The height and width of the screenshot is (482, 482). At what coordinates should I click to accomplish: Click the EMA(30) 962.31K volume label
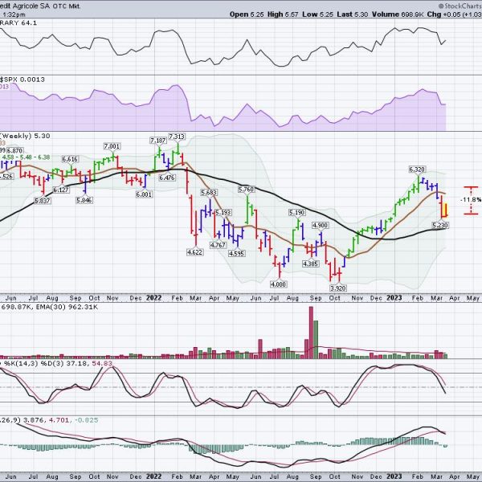click(x=67, y=307)
